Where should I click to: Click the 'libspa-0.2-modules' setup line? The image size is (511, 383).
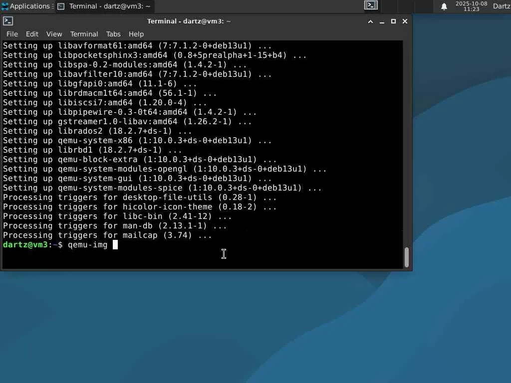pos(125,65)
